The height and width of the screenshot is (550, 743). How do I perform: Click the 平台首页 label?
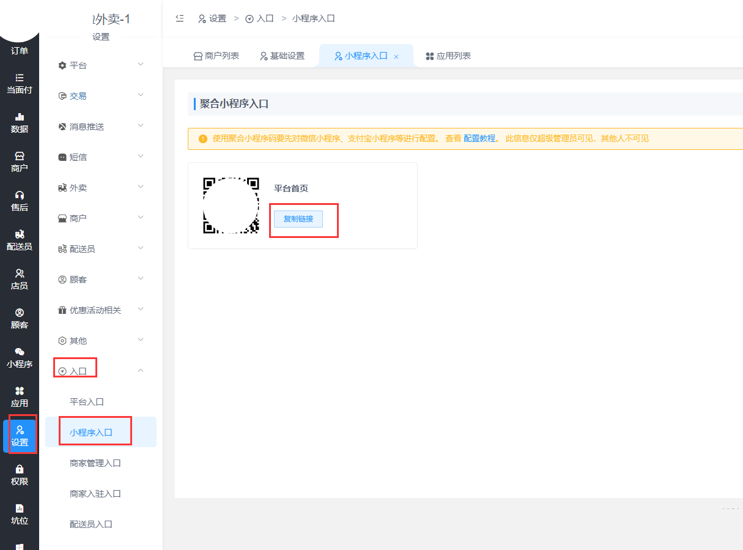[x=291, y=188]
